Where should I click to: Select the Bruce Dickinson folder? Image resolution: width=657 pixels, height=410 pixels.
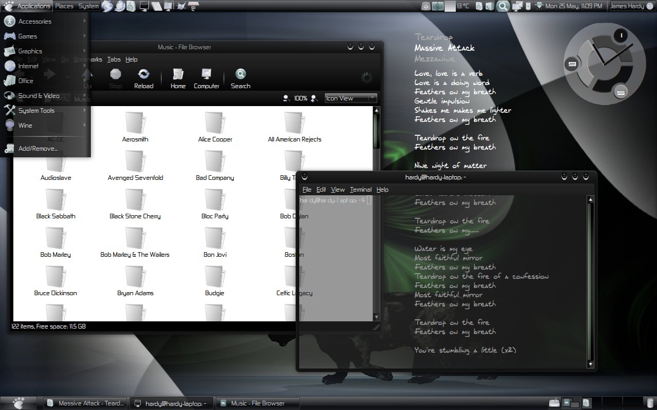[x=56, y=281]
